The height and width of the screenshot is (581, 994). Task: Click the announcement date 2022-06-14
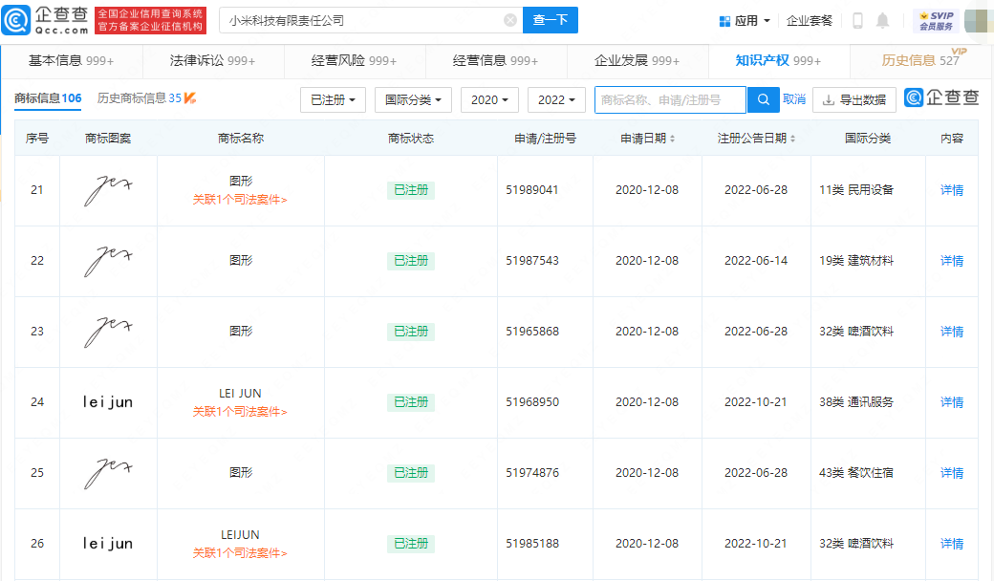[756, 261]
